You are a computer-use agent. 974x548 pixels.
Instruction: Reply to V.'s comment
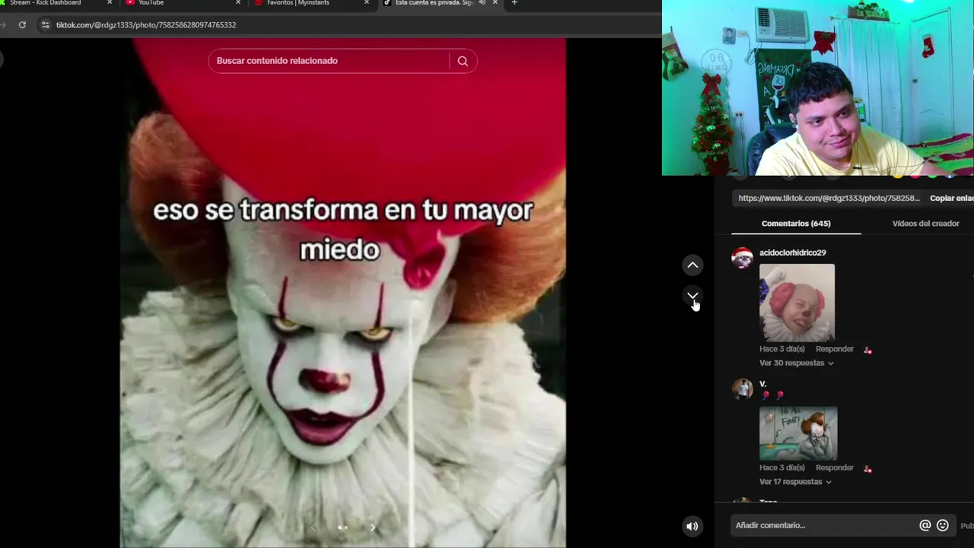(835, 468)
